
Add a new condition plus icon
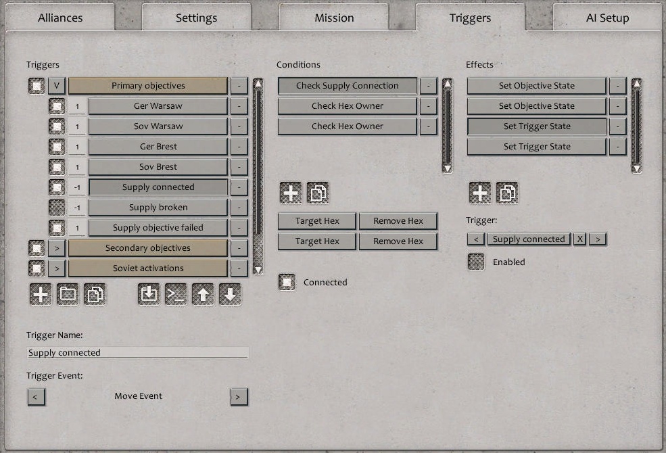pos(291,193)
